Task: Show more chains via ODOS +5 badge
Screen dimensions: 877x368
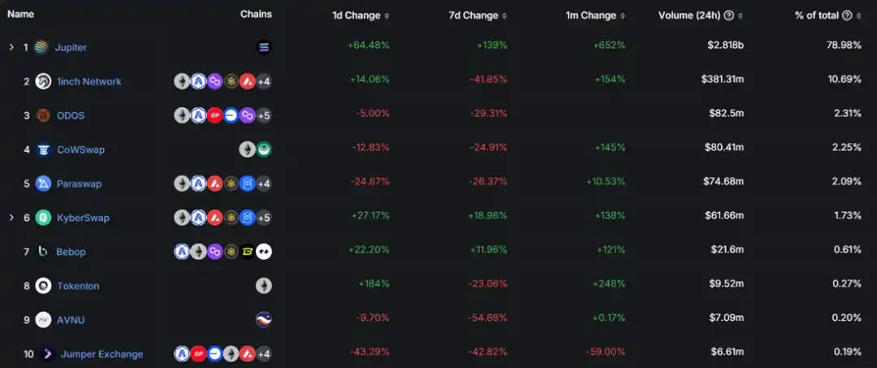Action: click(x=264, y=115)
